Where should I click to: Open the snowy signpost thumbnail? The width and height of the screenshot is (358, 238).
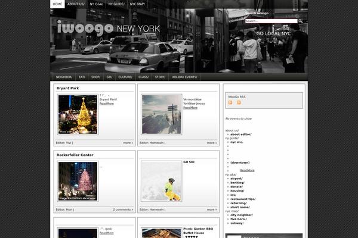click(162, 114)
